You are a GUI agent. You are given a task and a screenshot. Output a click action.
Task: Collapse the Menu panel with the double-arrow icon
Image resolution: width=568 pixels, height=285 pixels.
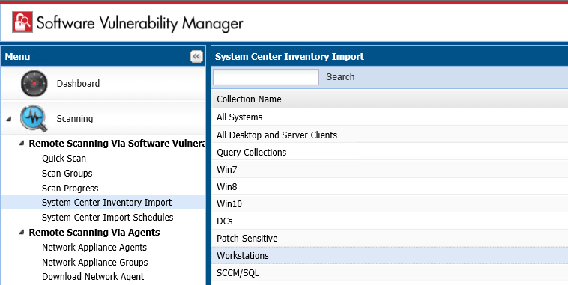[196, 56]
